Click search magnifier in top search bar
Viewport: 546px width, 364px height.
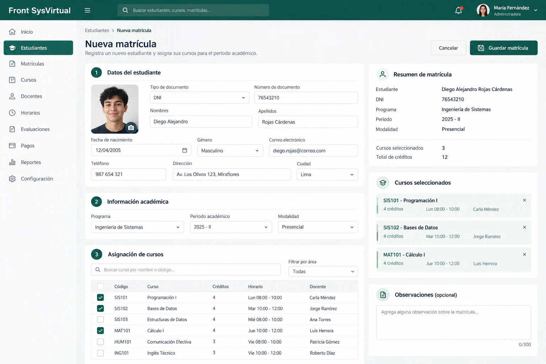[x=125, y=10]
